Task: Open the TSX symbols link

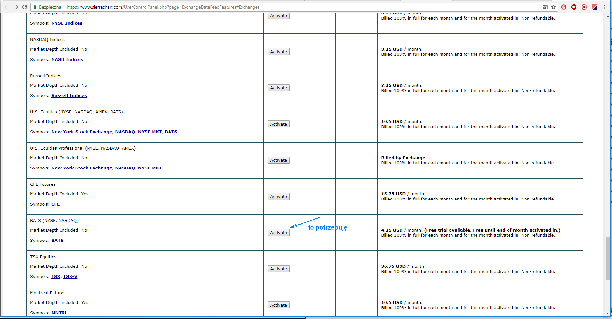Action: [x=56, y=277]
